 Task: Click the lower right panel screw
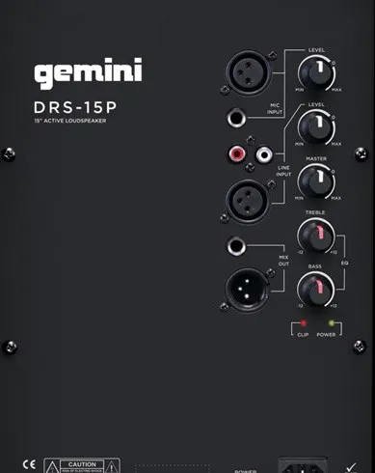tap(360, 348)
